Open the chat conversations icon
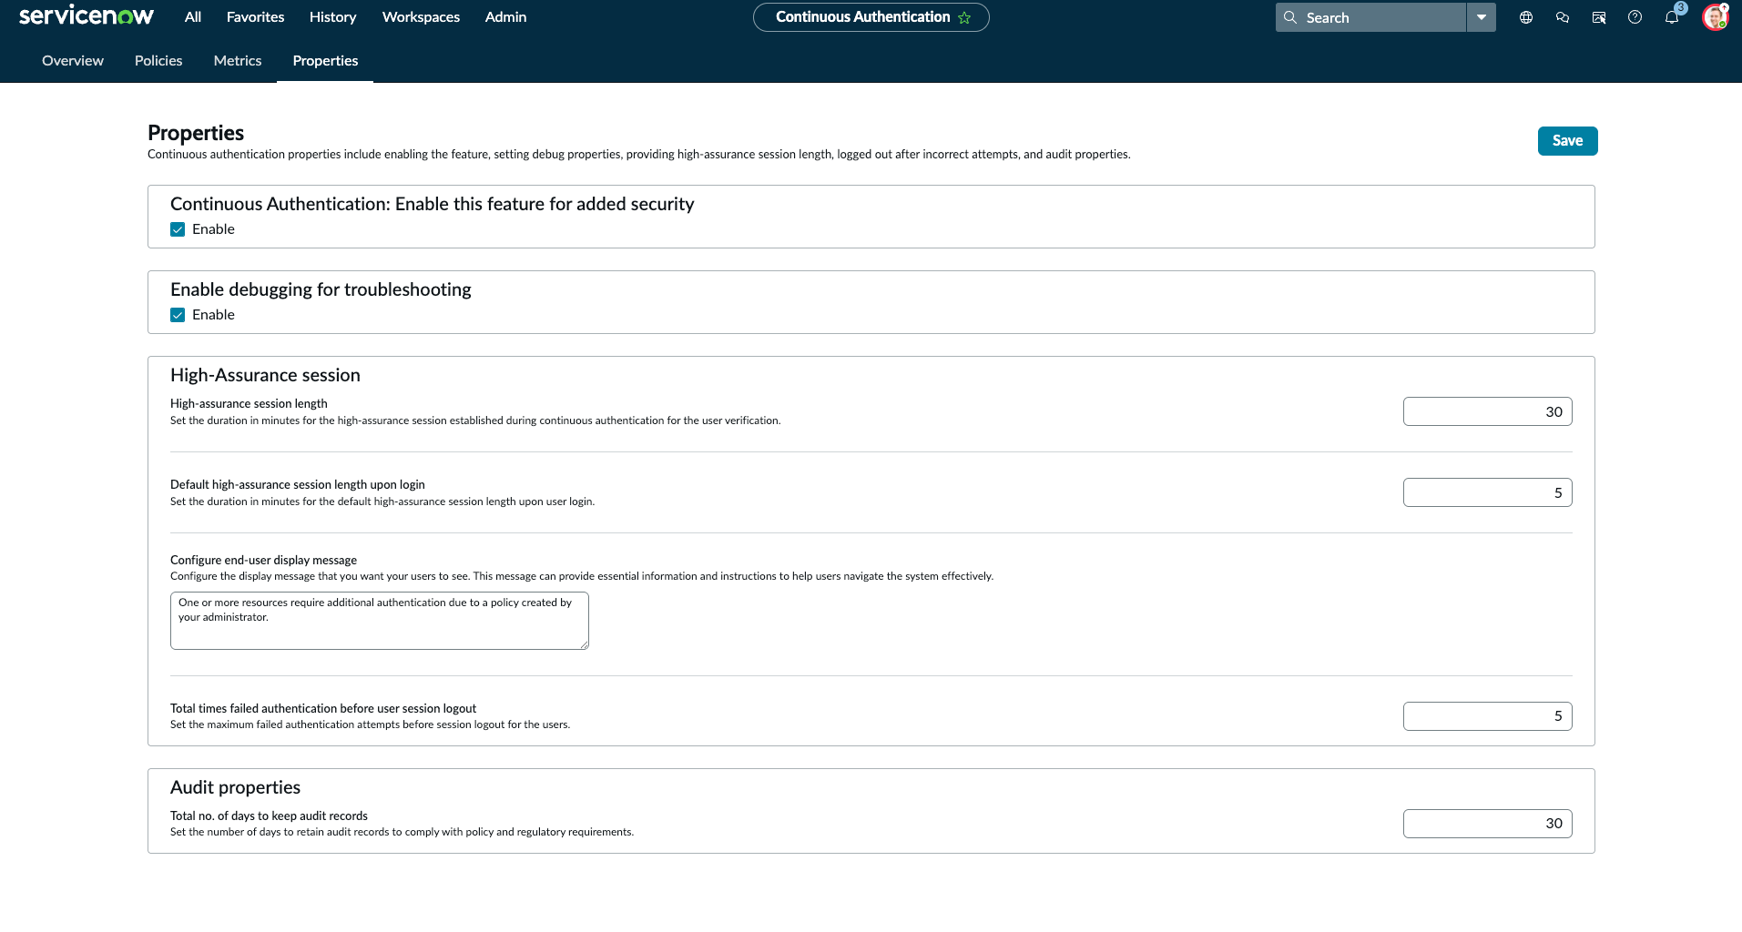 (1563, 17)
